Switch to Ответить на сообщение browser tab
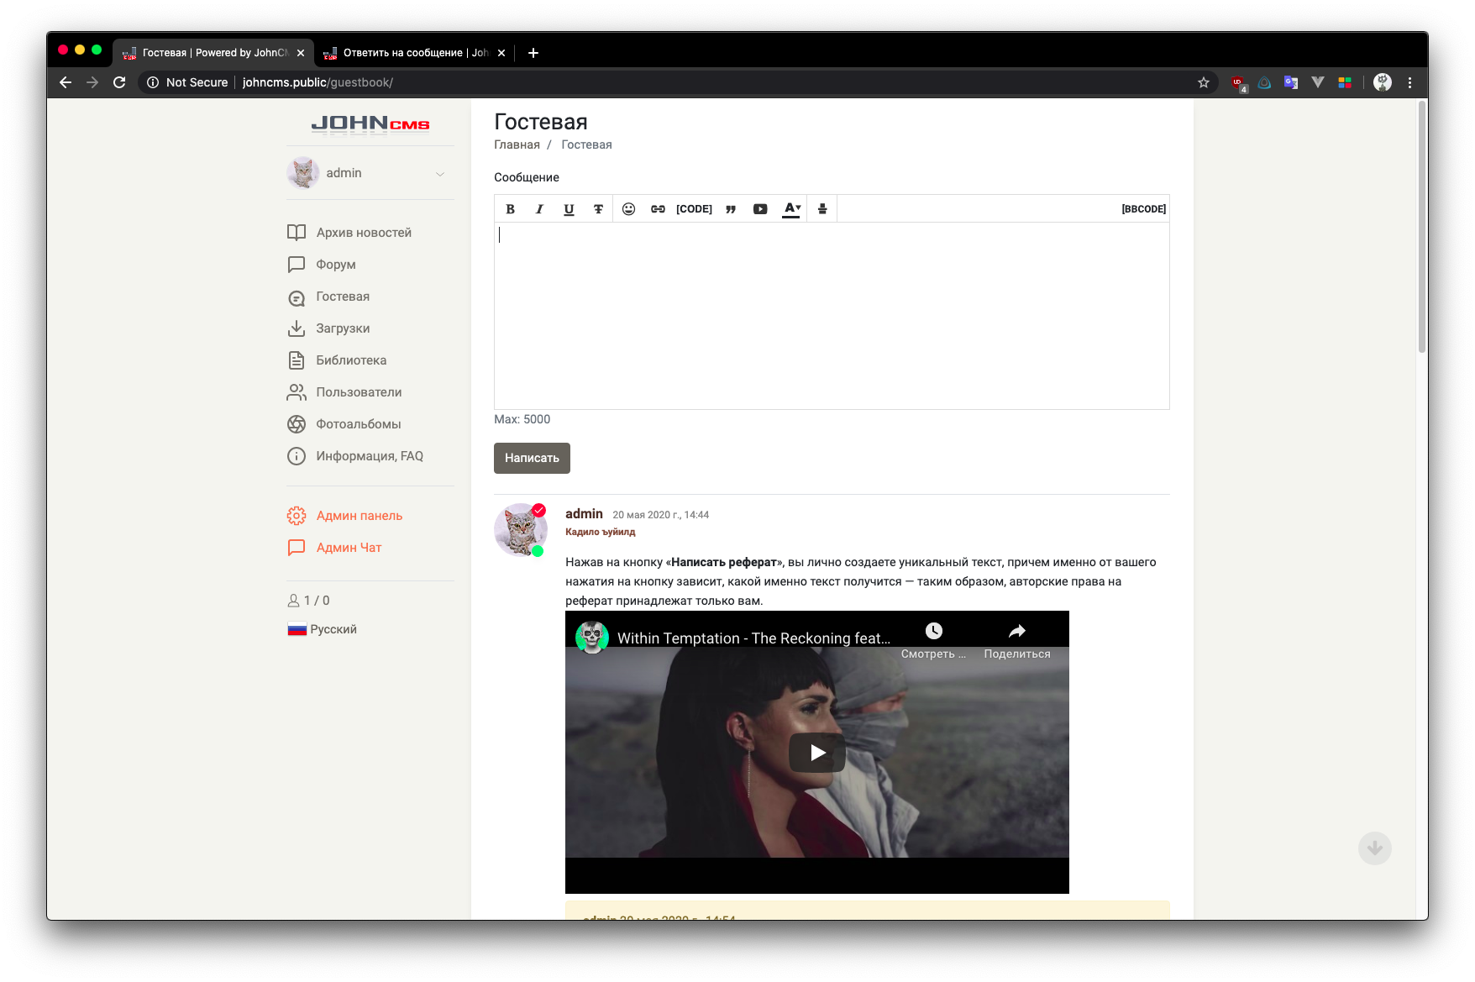Viewport: 1475px width, 982px height. pos(415,53)
